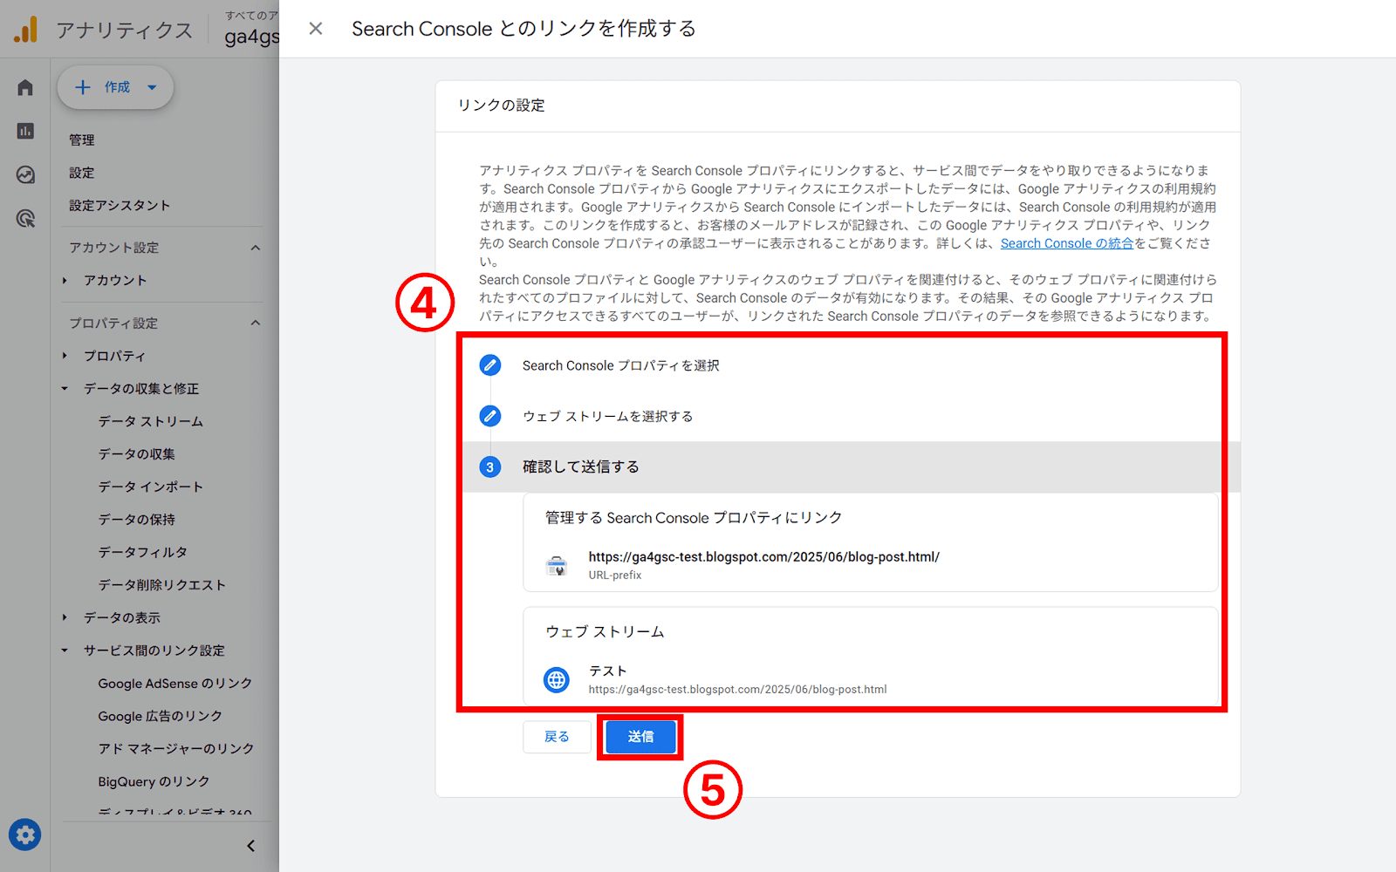Click the Google Analytics logo
Viewport: 1396px width, 872px height.
(x=26, y=28)
